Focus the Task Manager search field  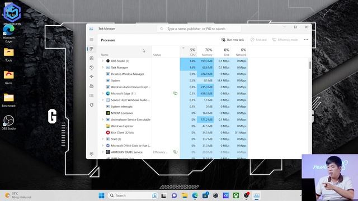[199, 28]
